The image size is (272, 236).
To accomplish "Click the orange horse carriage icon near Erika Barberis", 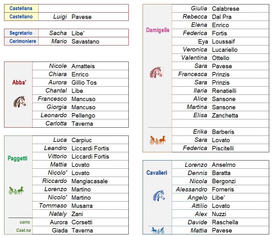I will point(158,140).
